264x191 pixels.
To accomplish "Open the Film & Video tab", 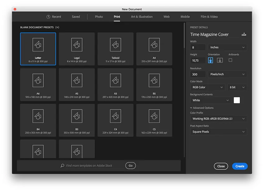I will tap(209, 17).
